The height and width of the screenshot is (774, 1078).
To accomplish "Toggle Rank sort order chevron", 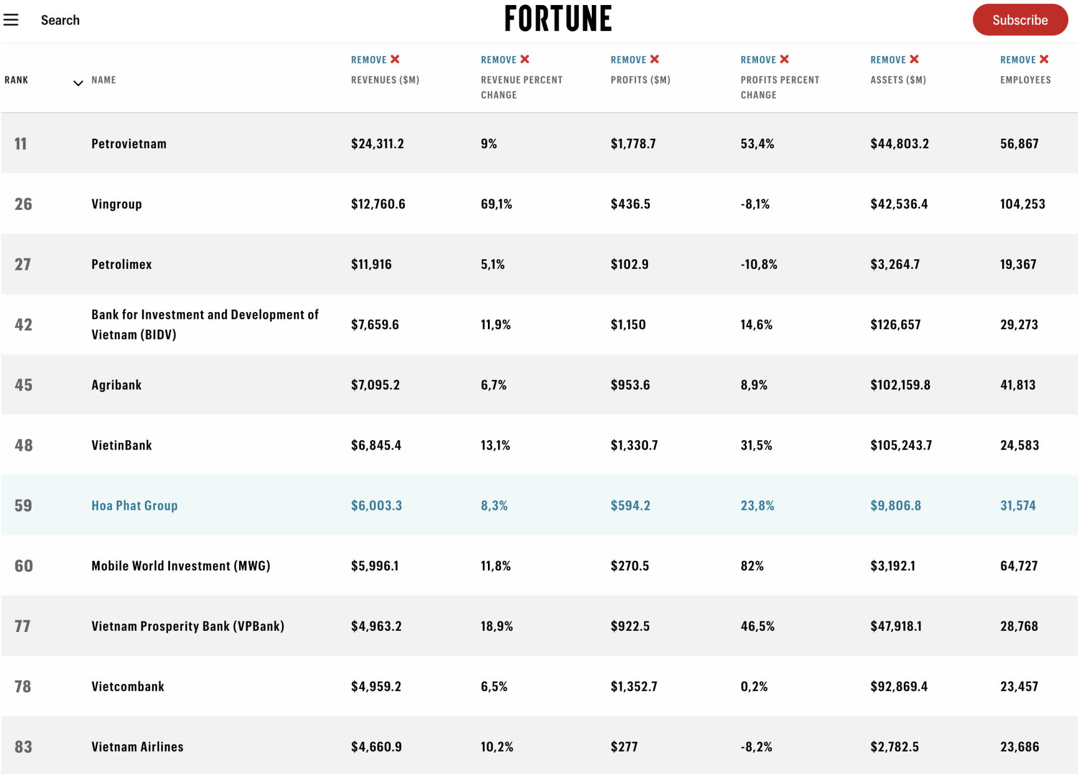I will coord(78,83).
